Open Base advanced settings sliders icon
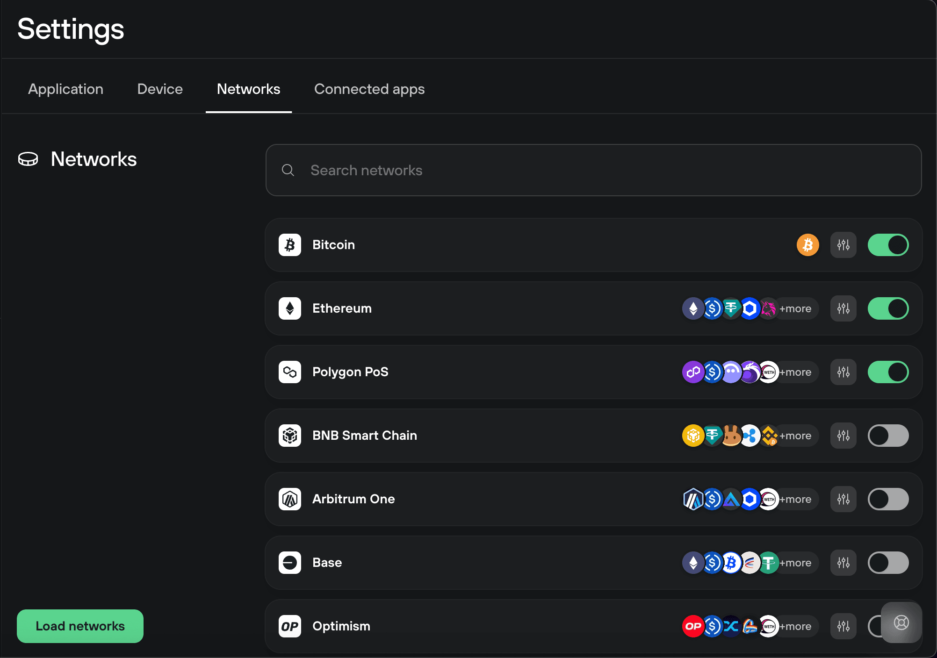 [x=843, y=563]
